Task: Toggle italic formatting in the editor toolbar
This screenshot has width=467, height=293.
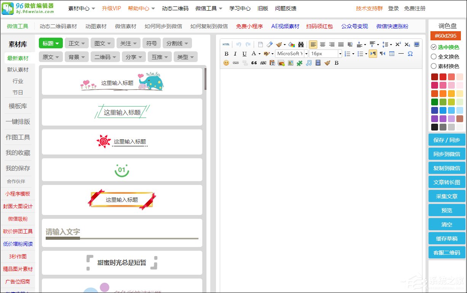Action: coord(235,54)
